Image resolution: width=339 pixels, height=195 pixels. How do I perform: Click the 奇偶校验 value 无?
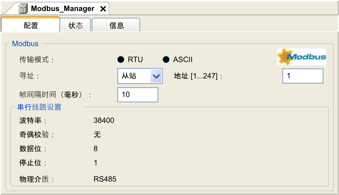coord(97,134)
